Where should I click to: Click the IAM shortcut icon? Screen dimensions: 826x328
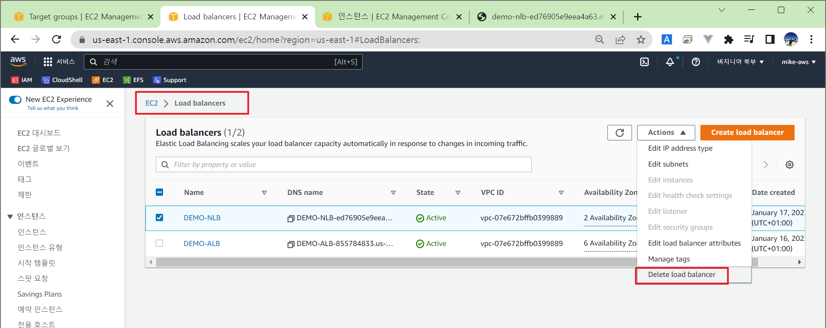coord(15,80)
